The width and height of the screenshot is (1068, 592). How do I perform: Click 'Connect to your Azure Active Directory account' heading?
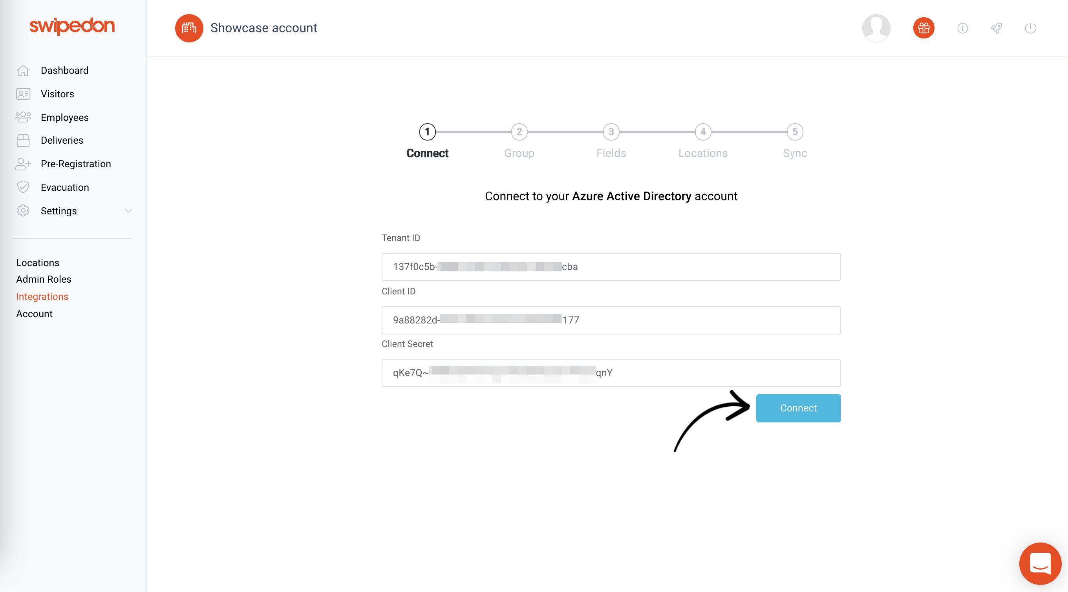(611, 197)
